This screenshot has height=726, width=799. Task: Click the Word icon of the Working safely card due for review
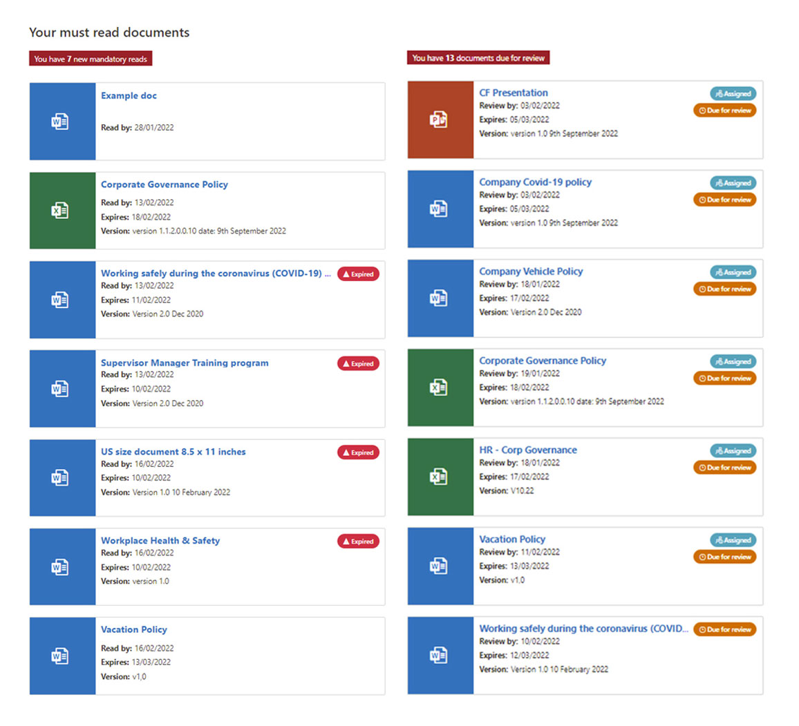pos(440,656)
